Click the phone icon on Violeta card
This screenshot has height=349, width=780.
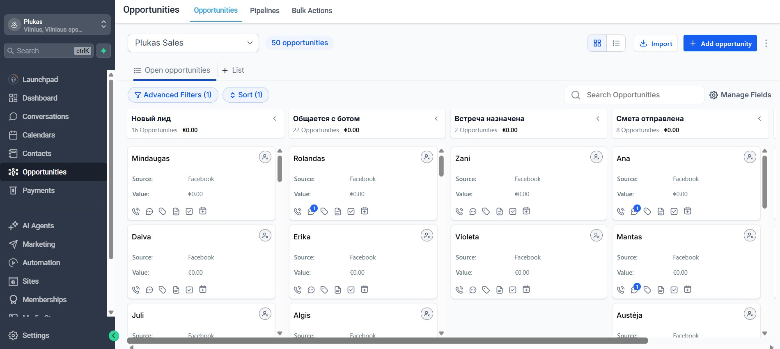[459, 290]
